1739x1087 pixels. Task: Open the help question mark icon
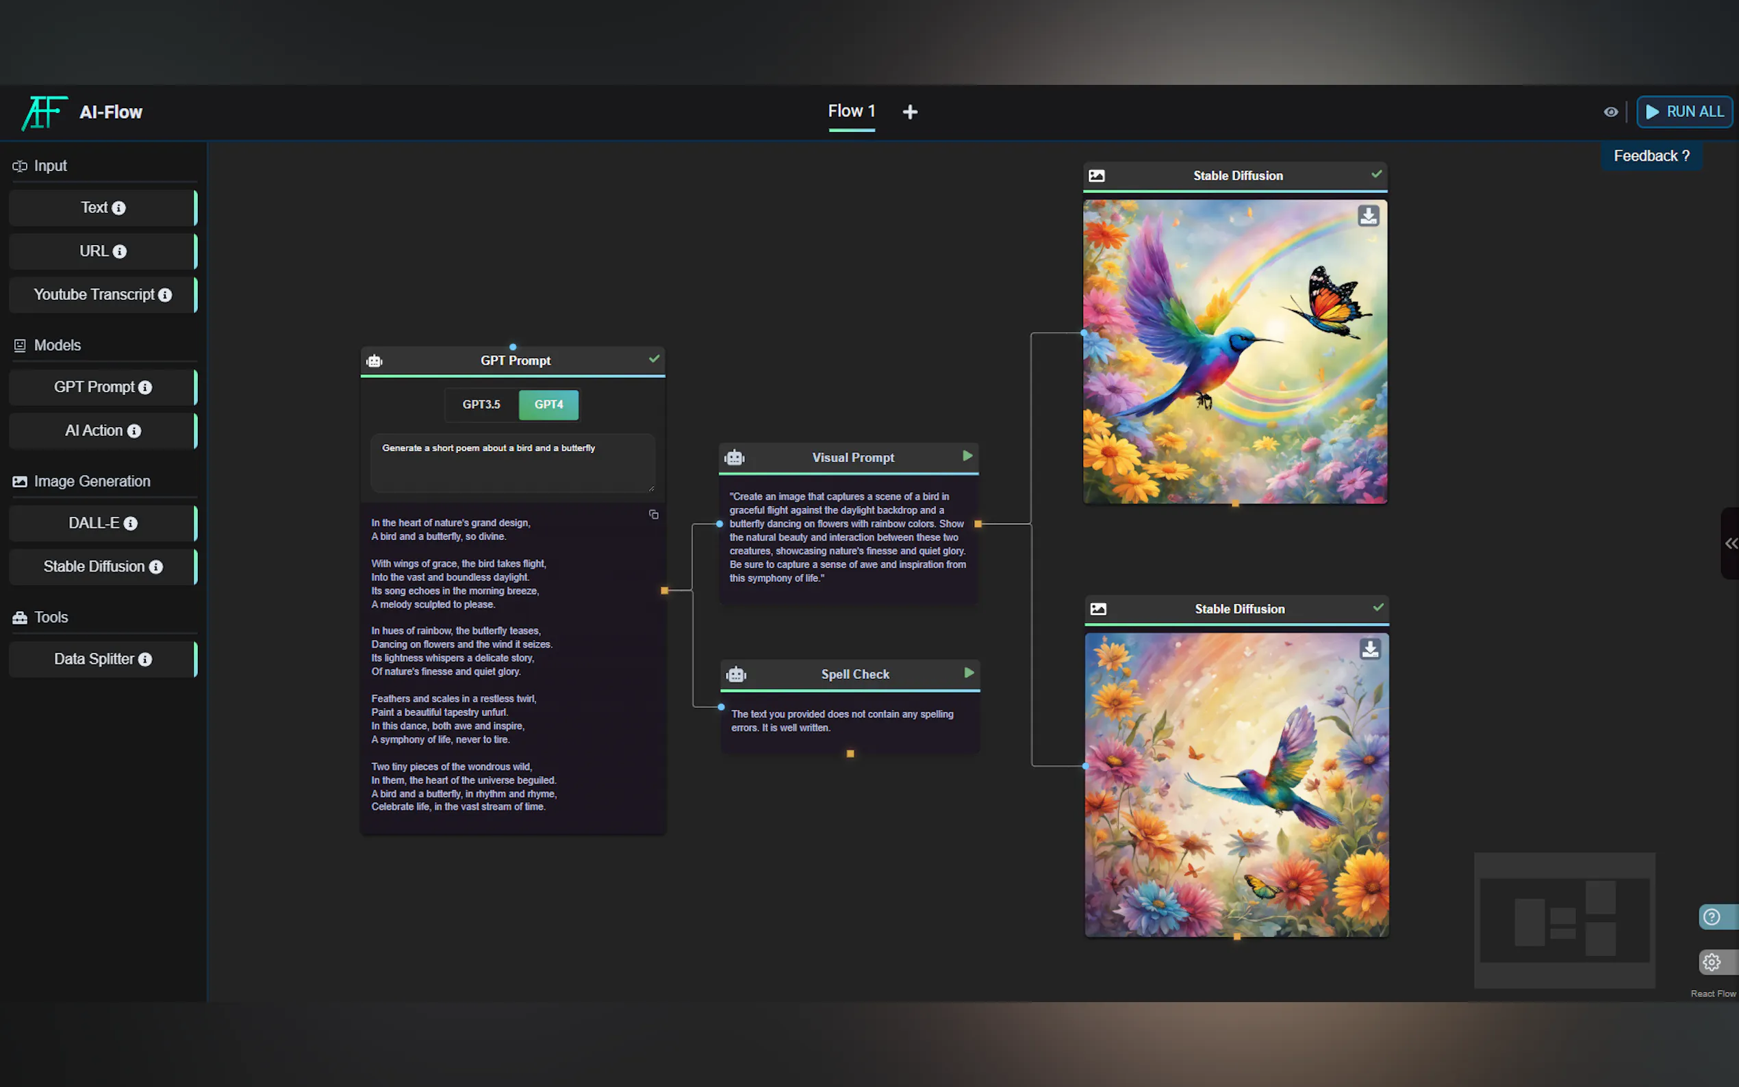pos(1712,917)
